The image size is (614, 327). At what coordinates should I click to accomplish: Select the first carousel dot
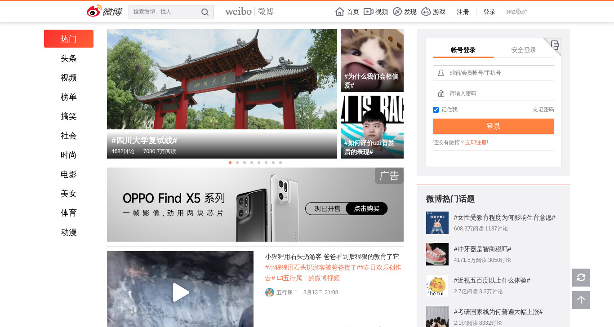point(230,163)
